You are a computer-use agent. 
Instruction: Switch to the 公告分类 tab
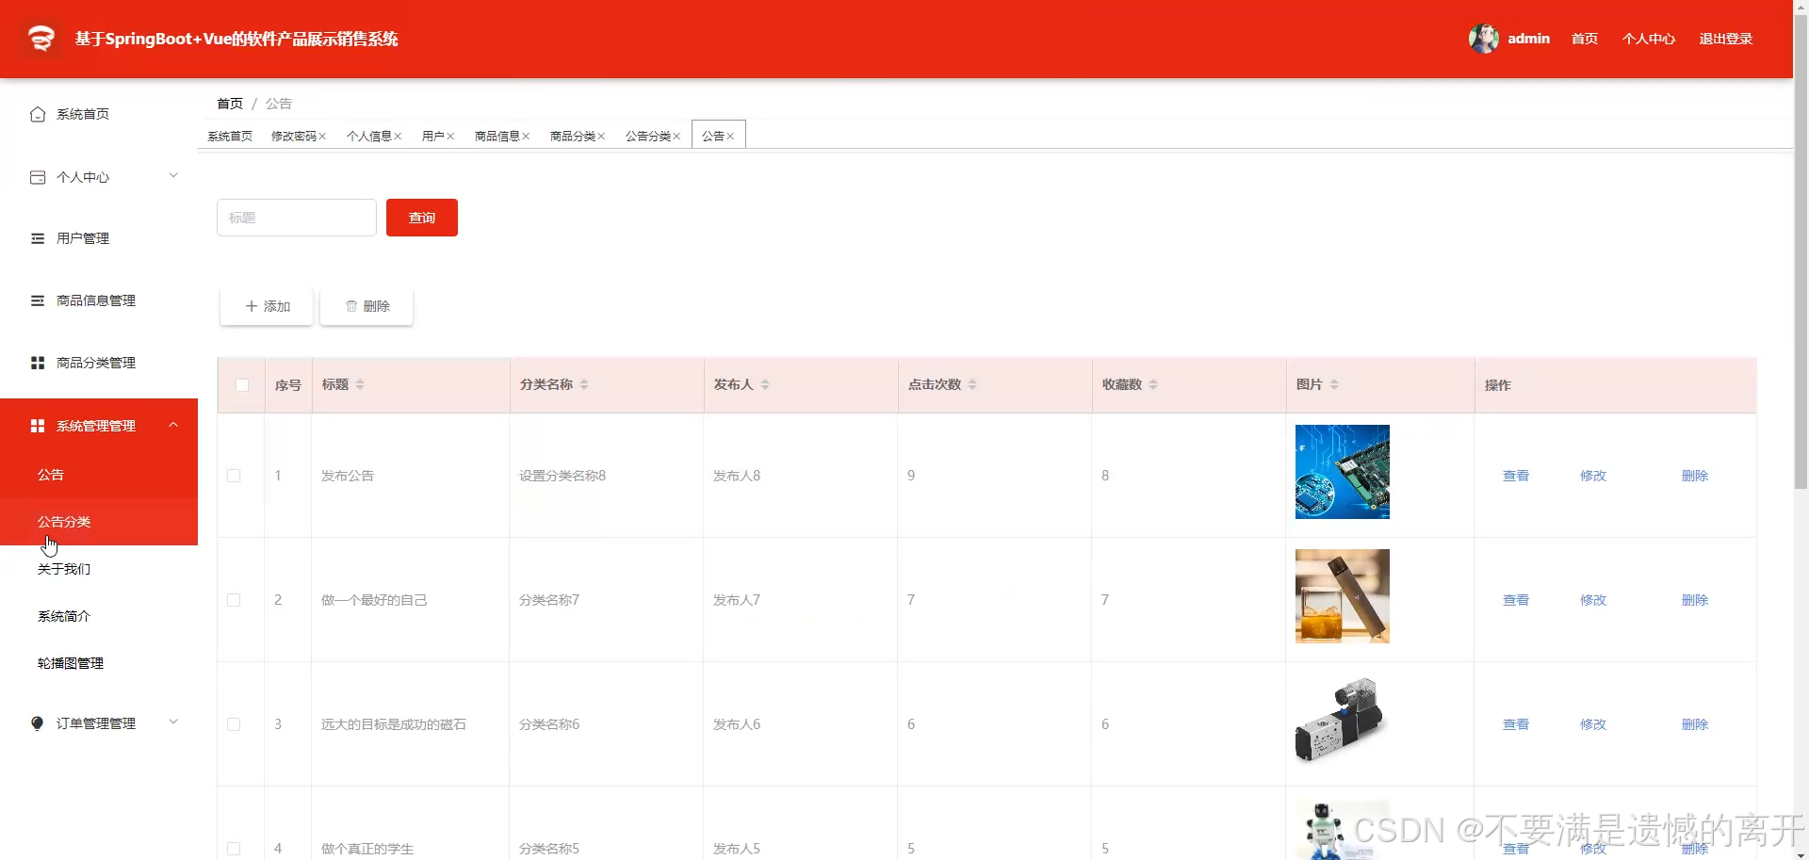[x=647, y=137]
